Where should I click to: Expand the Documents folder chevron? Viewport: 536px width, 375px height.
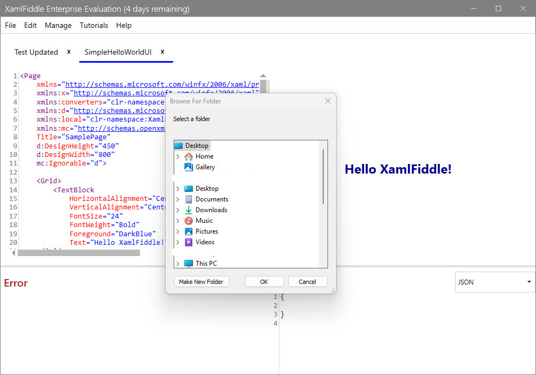coord(178,199)
